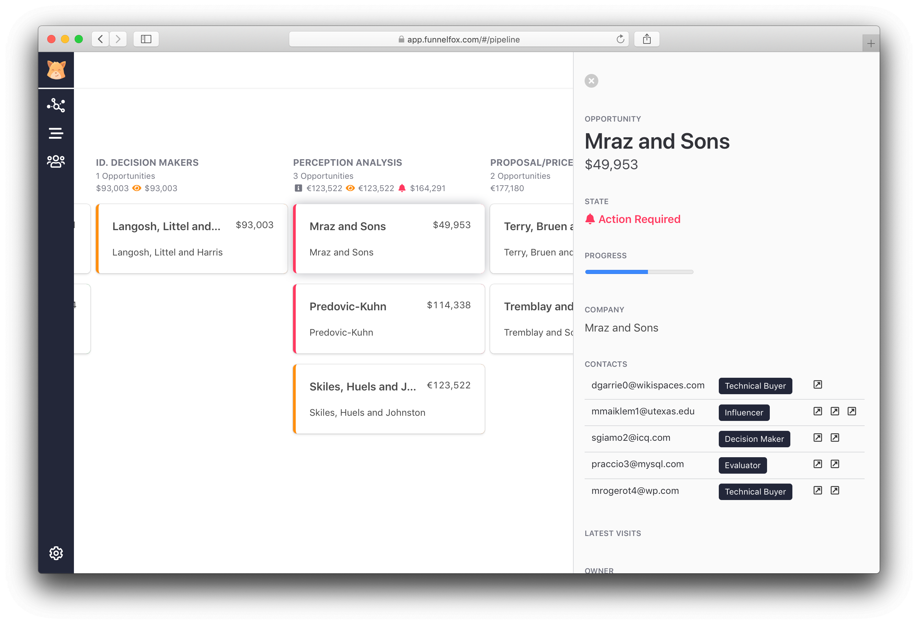
Task: Open the pipeline view from the sidebar
Action: [x=56, y=105]
